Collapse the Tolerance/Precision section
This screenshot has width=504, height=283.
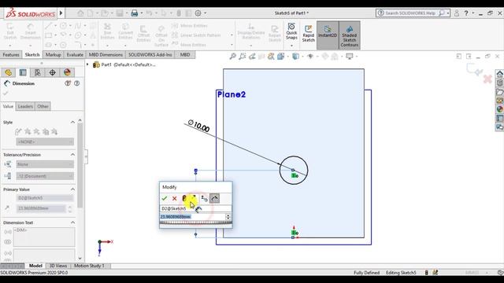(72, 155)
